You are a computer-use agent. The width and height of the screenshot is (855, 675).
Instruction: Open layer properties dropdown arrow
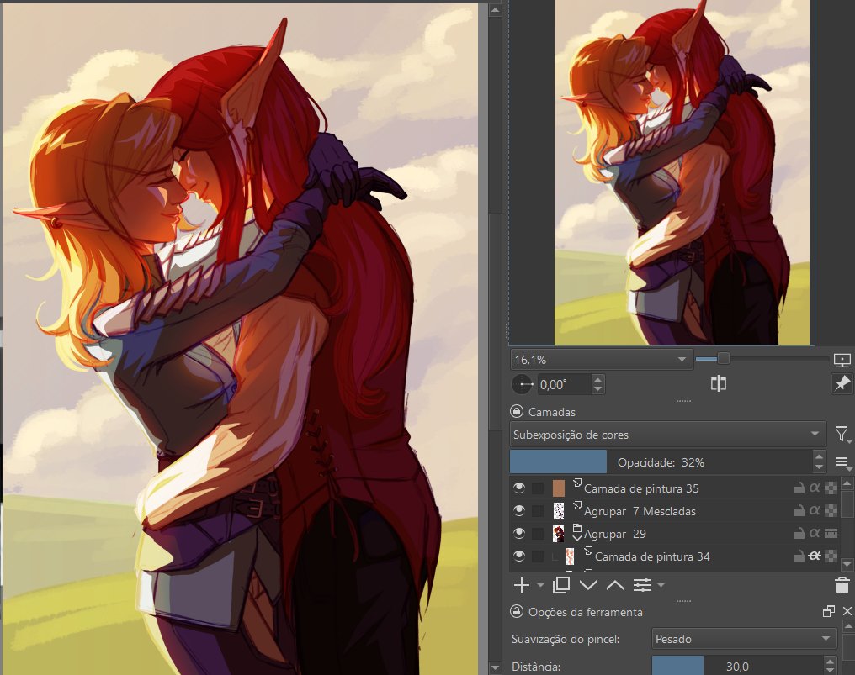(661, 585)
